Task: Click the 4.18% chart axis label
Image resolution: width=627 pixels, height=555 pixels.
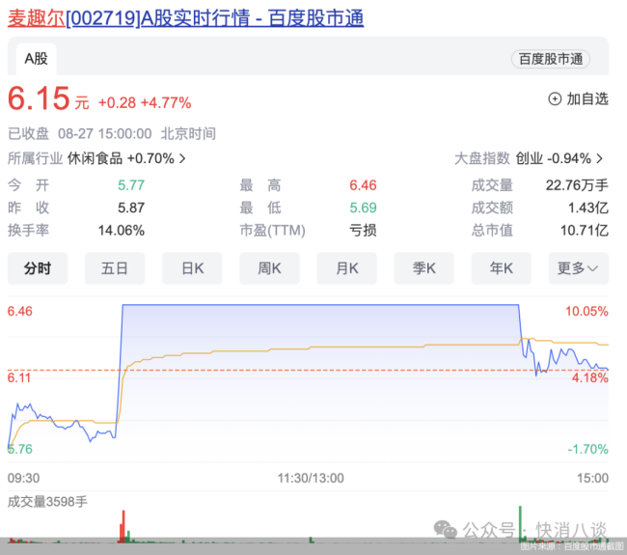Action: (589, 377)
